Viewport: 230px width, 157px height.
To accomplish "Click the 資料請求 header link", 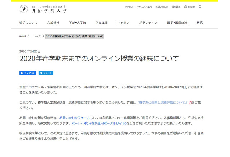I will [176, 7].
